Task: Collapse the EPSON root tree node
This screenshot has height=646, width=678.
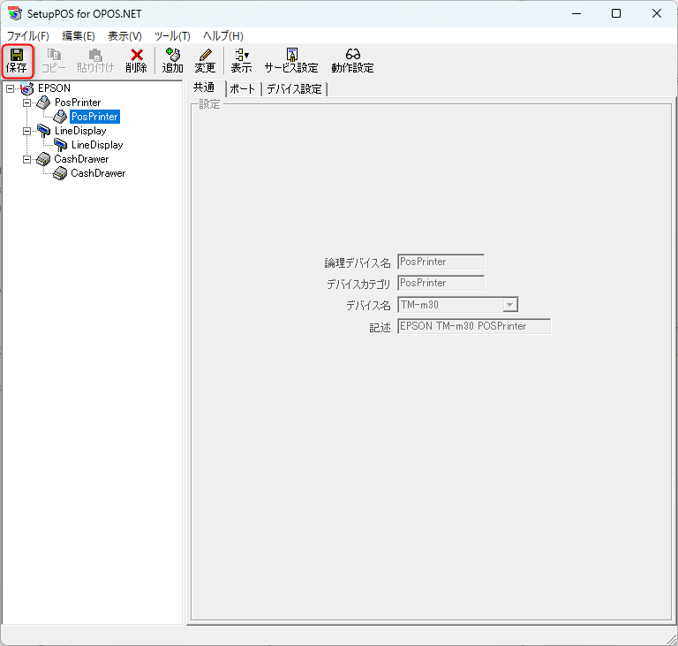Action: (10, 88)
